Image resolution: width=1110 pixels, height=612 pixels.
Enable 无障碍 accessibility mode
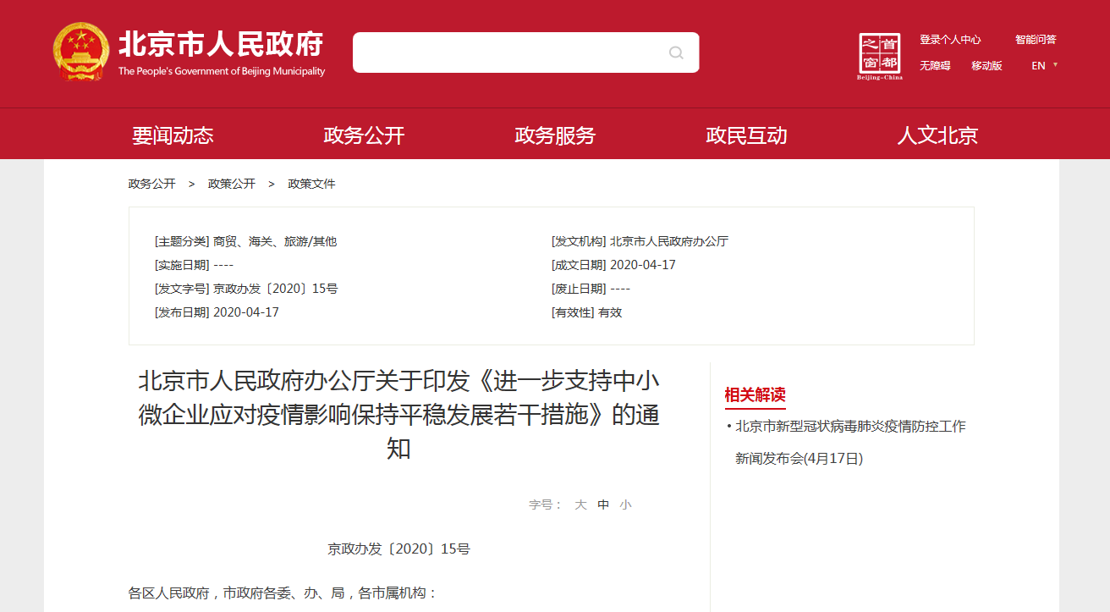pos(935,66)
